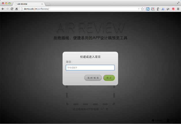Click the desk lamp extension icon

(158, 9)
